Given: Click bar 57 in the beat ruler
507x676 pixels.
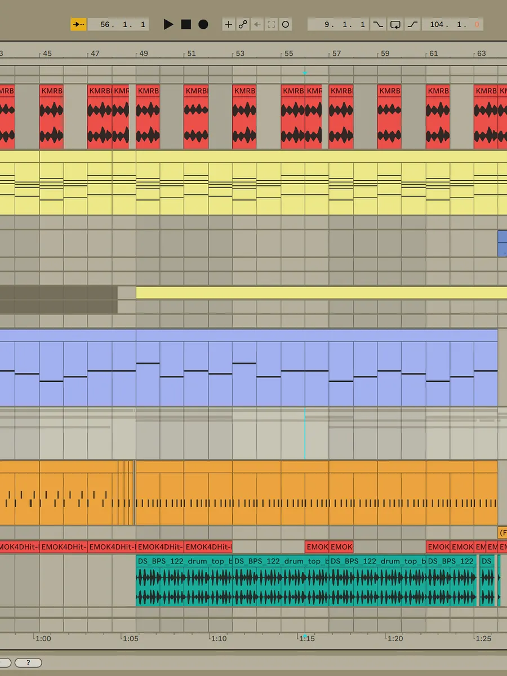Looking at the screenshot, I should (336, 54).
